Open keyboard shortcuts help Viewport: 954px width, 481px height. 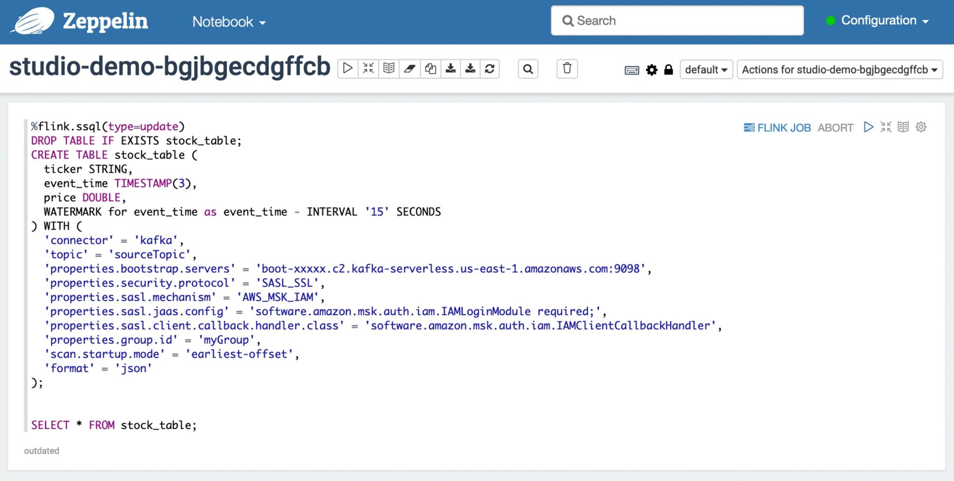click(632, 70)
